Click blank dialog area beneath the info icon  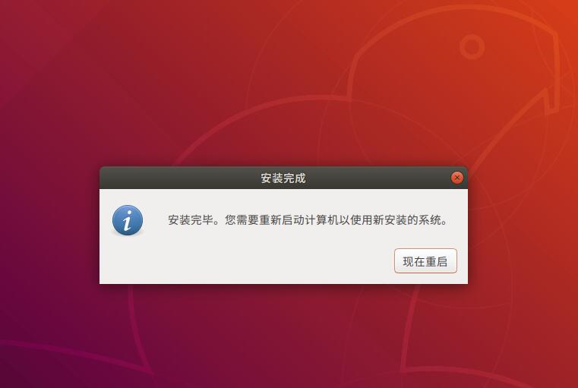[x=128, y=260]
